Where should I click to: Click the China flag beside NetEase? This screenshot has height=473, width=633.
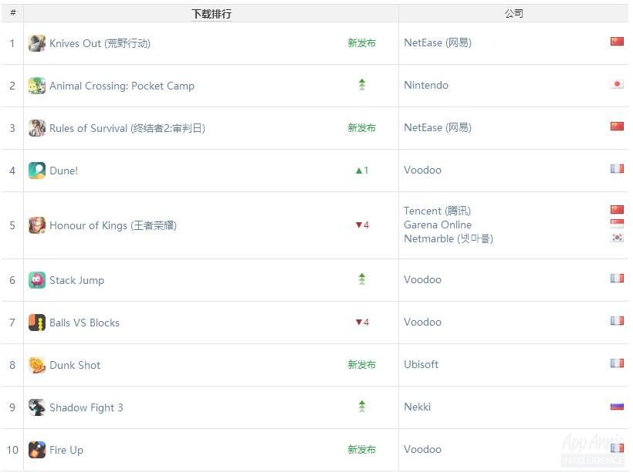click(617, 41)
